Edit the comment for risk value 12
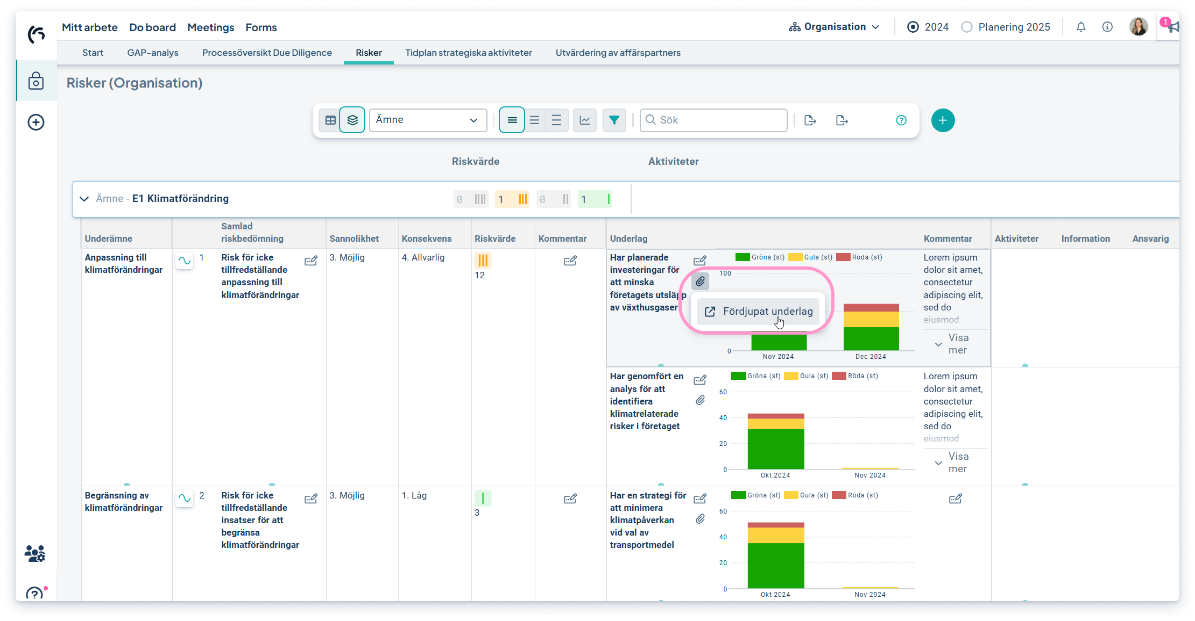The width and height of the screenshot is (1195, 621). click(x=570, y=261)
